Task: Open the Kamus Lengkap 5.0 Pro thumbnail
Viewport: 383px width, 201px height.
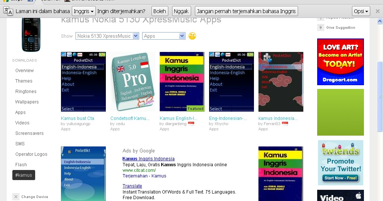Action: [x=133, y=82]
